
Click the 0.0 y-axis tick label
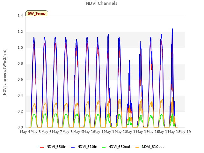(20, 127)
